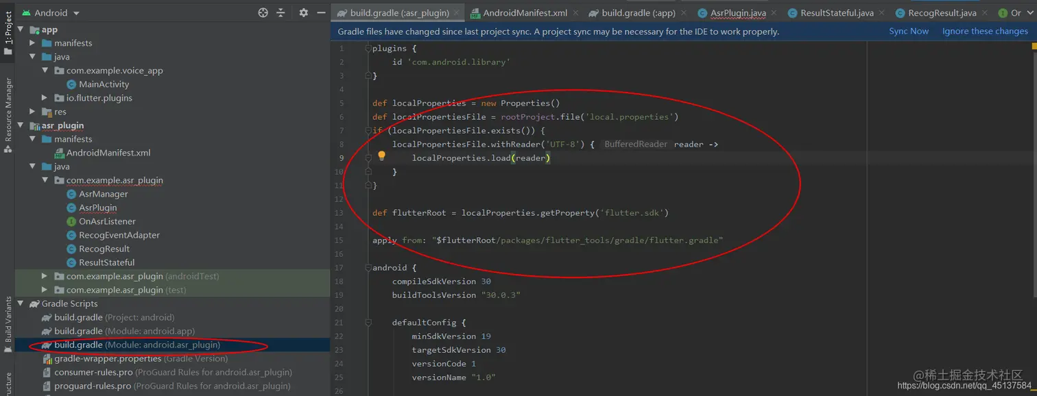Image resolution: width=1037 pixels, height=396 pixels.
Task: Expand manifests folder under app
Action: (32, 43)
